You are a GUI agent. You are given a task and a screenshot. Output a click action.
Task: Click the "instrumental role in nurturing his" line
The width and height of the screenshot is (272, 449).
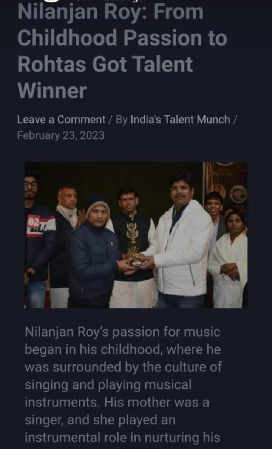coord(122,438)
